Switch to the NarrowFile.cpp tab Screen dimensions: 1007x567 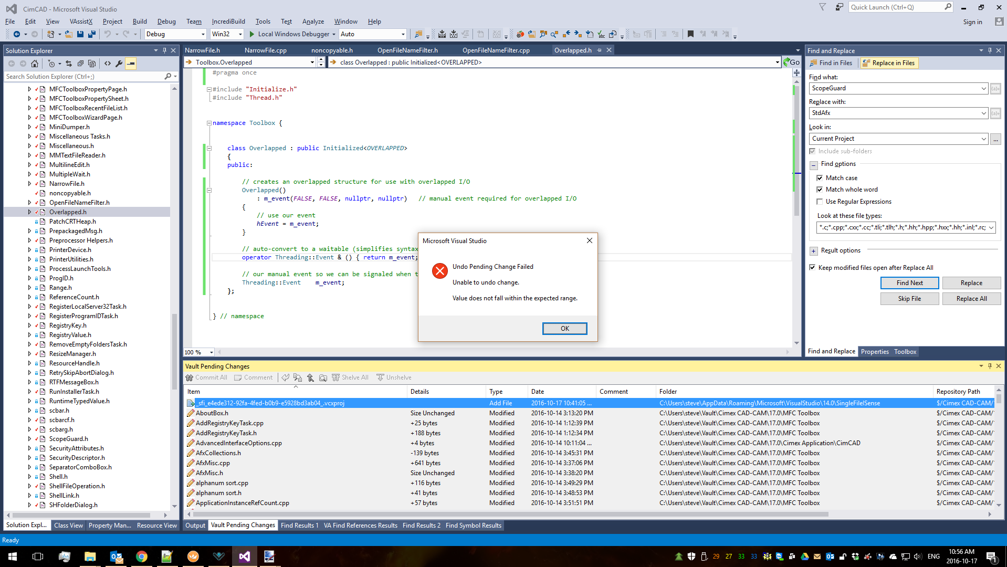pyautogui.click(x=266, y=50)
